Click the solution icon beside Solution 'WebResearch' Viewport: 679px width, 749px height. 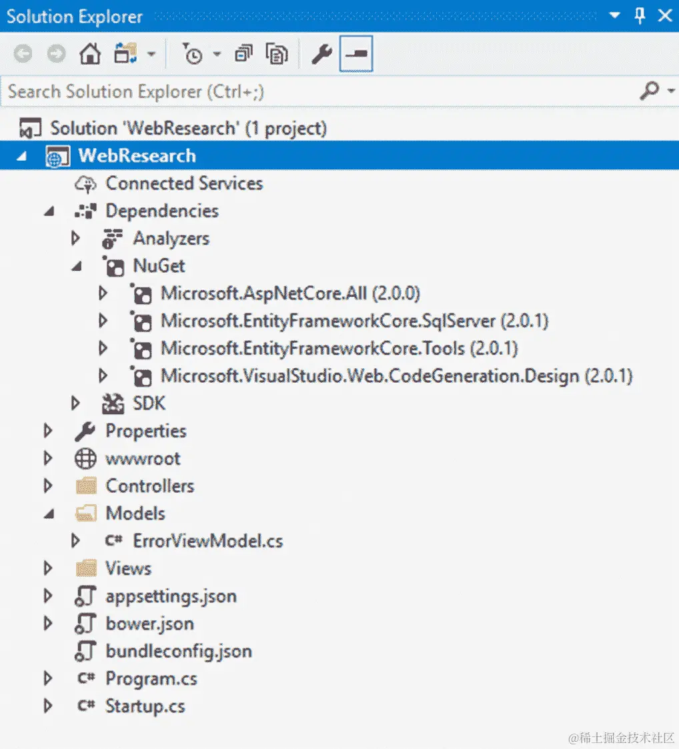click(30, 128)
